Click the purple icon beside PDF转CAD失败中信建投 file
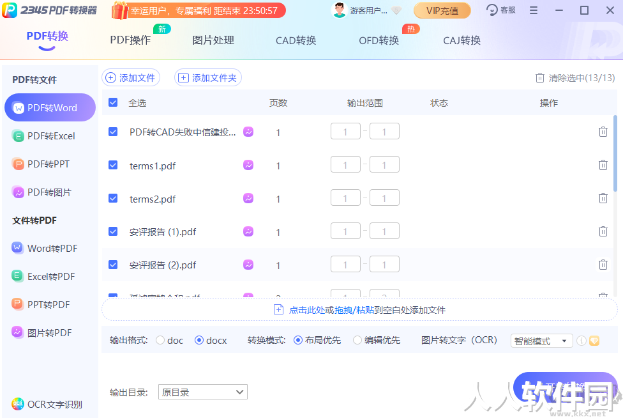The width and height of the screenshot is (623, 418). (x=248, y=132)
